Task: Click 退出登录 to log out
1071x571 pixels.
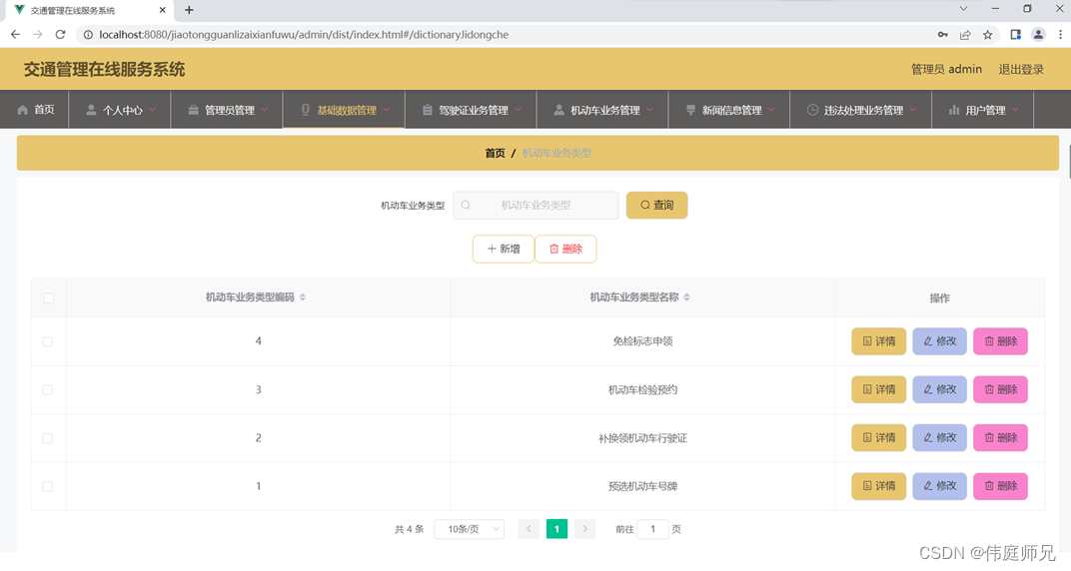Action: point(1021,70)
